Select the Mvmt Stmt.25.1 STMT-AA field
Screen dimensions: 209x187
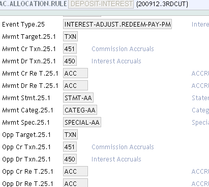pyautogui.click(x=78, y=98)
